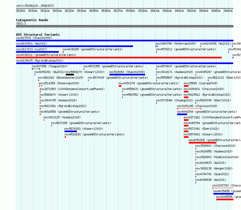241x210 pixels.
Task: Click nsv5715066 (Chuang2021) label
Action: click(x=175, y=100)
